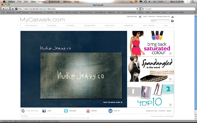Open the Google search magnifier dropdown

[143, 9]
